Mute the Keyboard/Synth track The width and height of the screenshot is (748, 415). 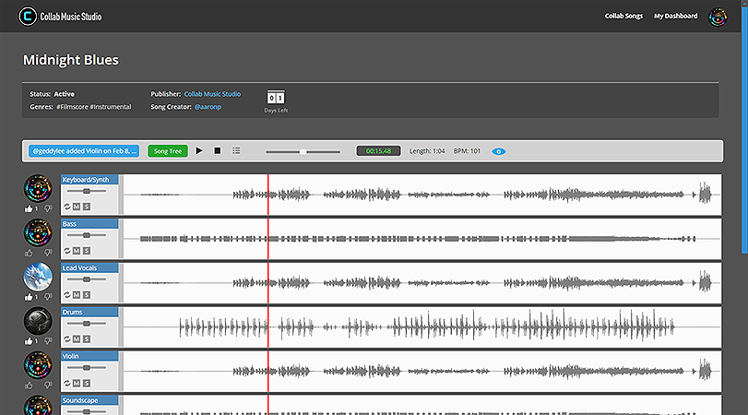tap(77, 207)
